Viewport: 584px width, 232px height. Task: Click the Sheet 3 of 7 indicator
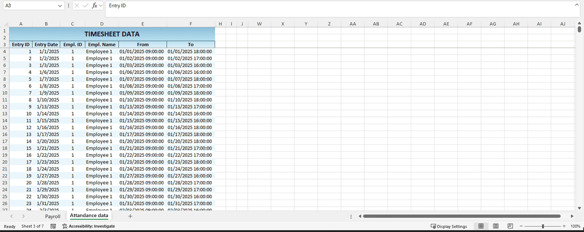point(33,226)
